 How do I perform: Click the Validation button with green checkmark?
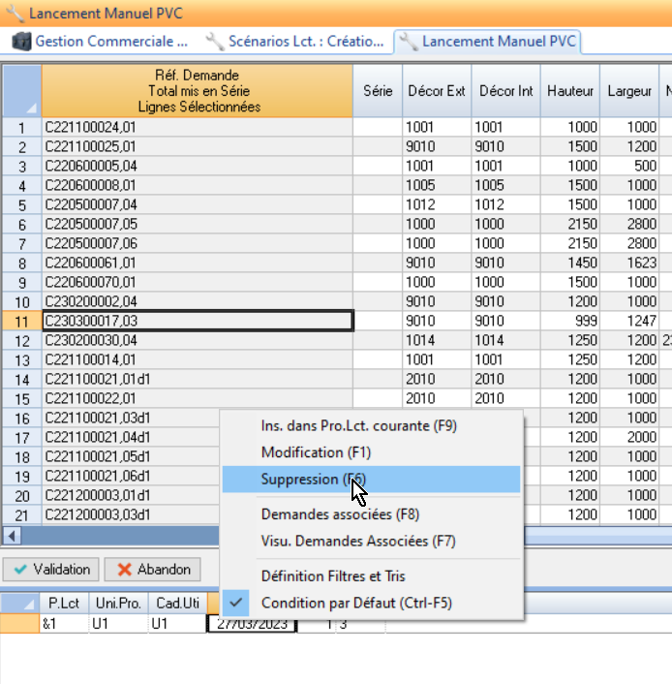51,569
